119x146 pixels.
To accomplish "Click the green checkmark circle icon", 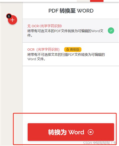I will pyautogui.click(x=111, y=30).
